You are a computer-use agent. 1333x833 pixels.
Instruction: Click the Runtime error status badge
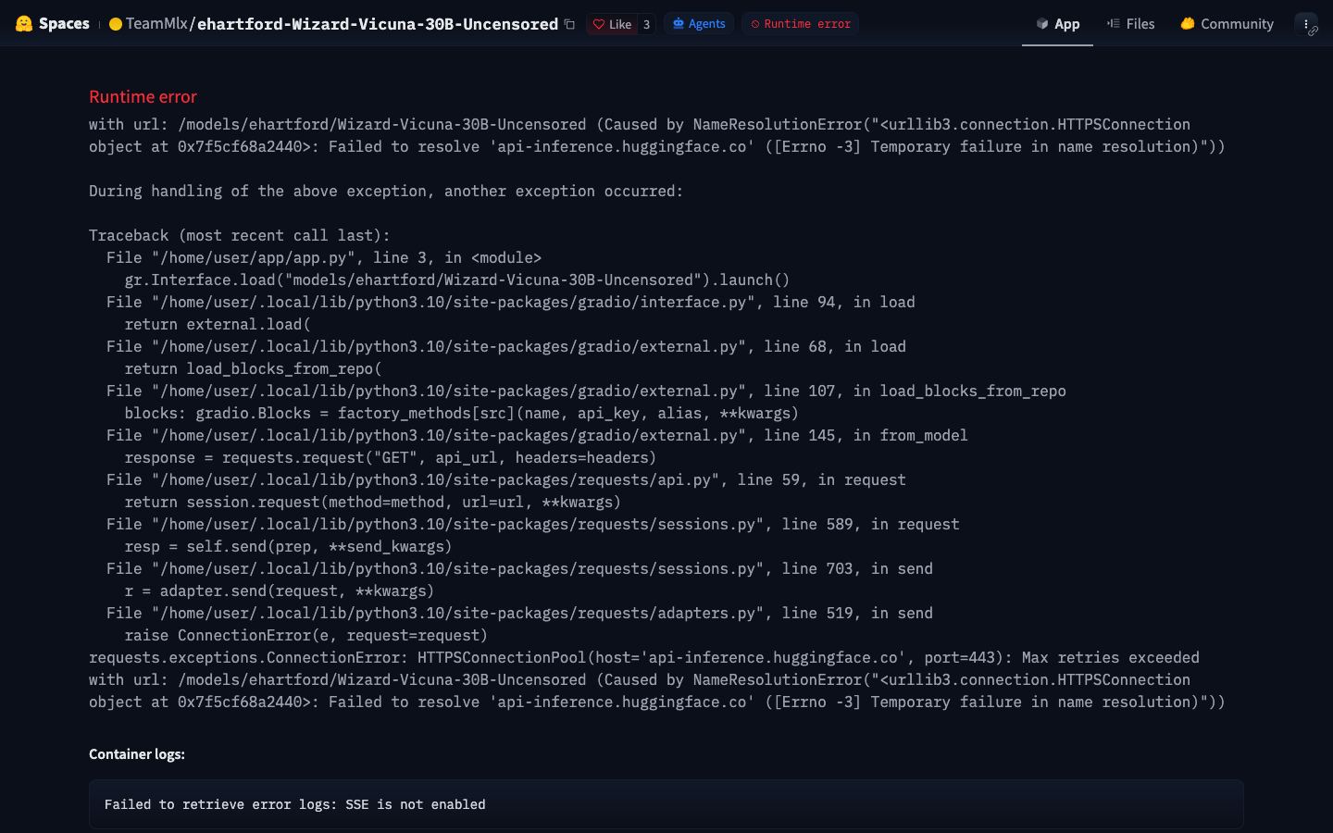800,24
